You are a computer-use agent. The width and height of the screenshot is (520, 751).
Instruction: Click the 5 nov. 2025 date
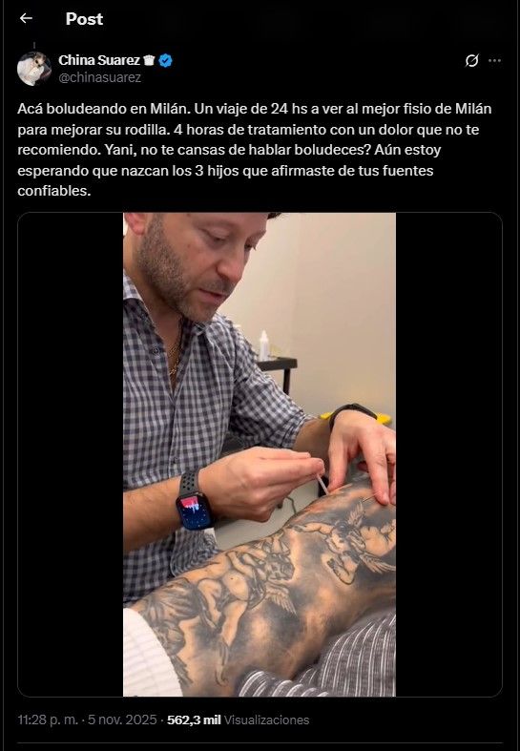(121, 720)
